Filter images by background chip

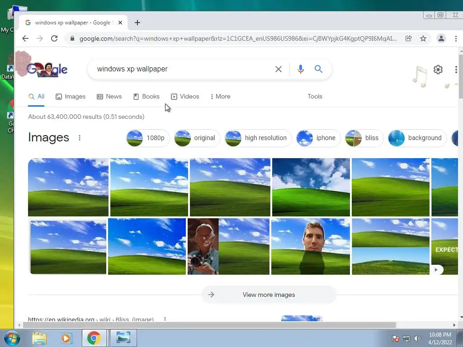pyautogui.click(x=417, y=138)
